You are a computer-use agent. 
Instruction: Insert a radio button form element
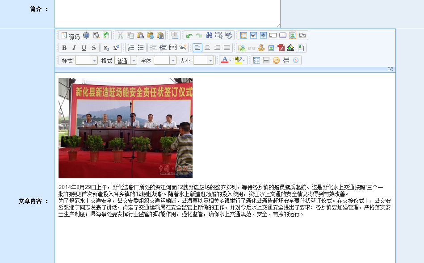pyautogui.click(x=263, y=36)
